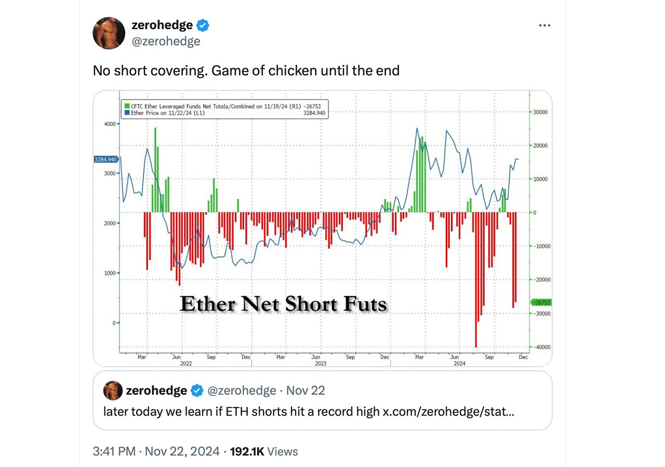
Task: Click the chart image to view full size
Action: pyautogui.click(x=322, y=228)
